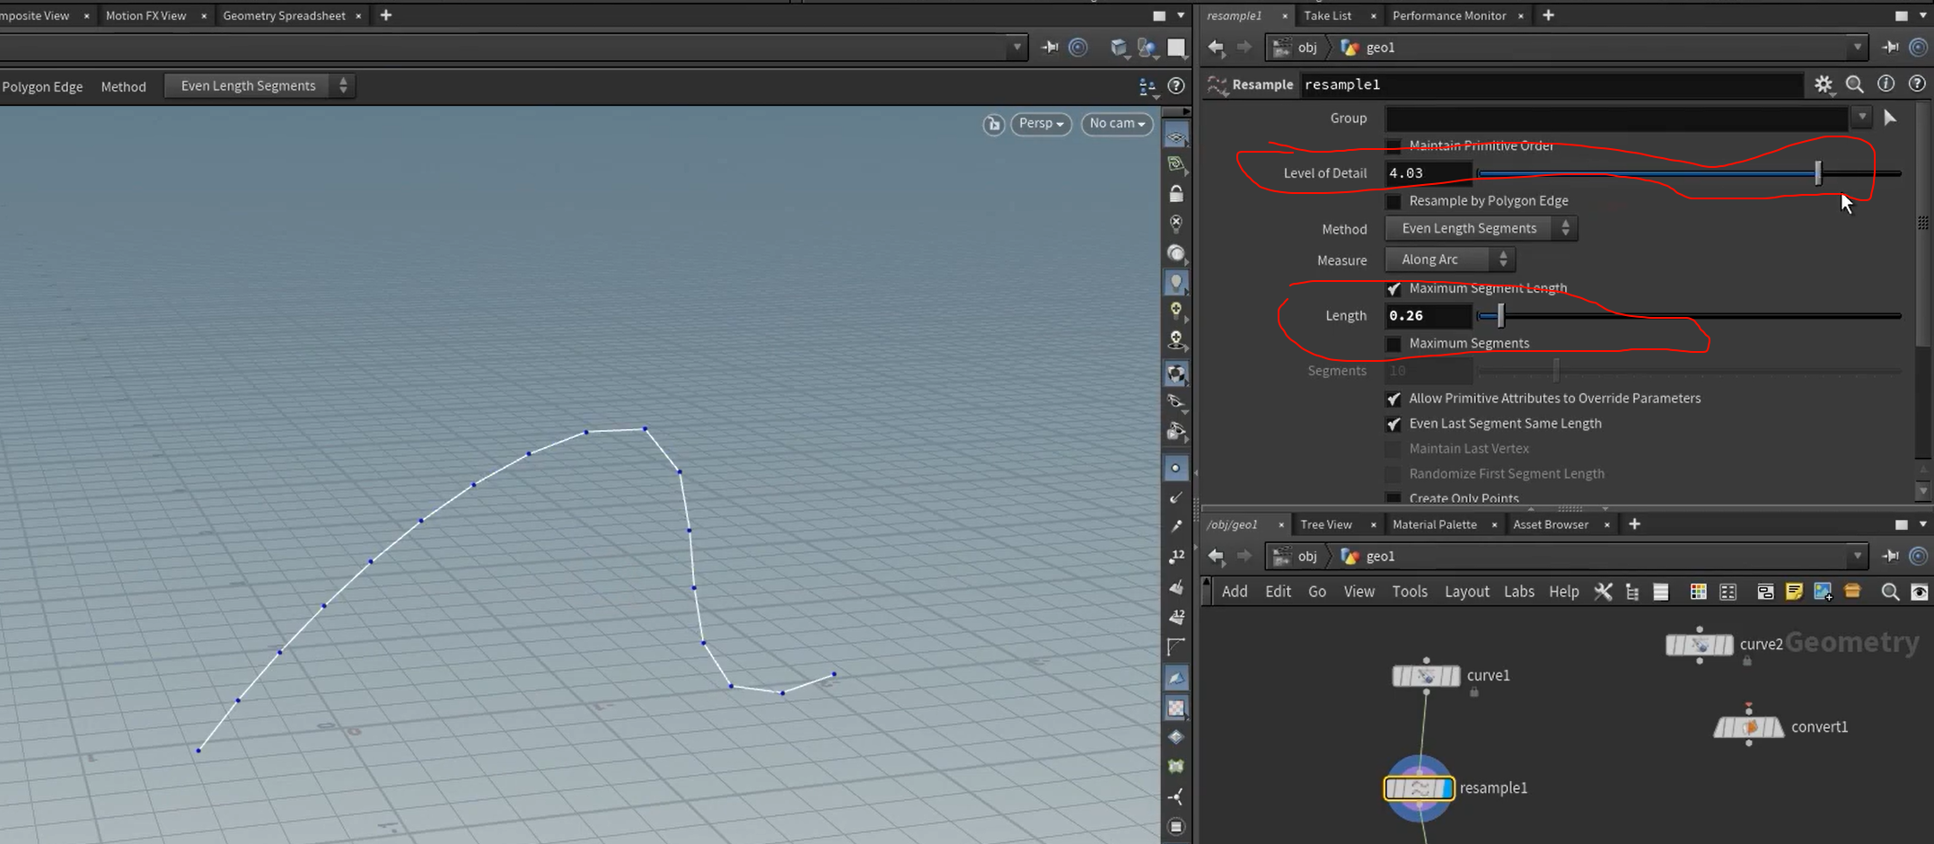
Task: Click the orange box icon in network toolbar
Action: (1852, 591)
